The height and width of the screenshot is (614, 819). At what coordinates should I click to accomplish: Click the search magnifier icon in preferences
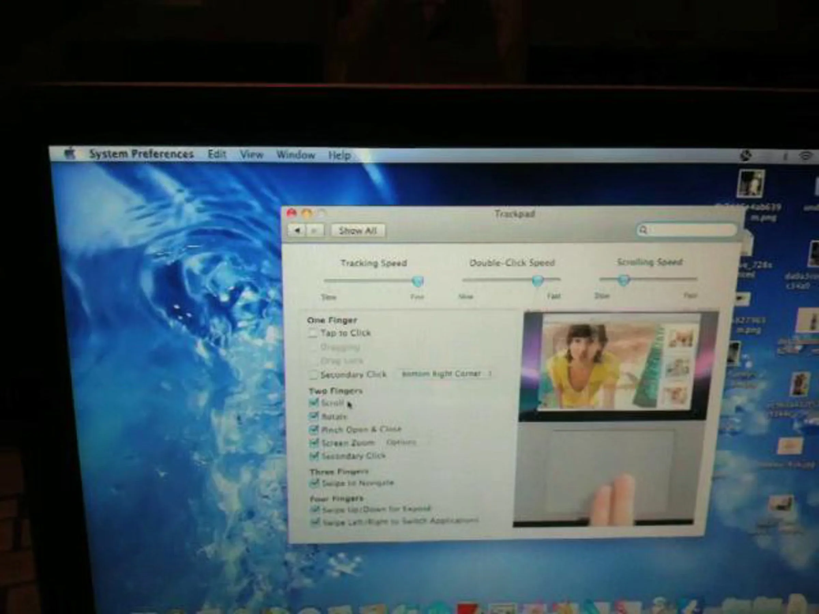643,230
